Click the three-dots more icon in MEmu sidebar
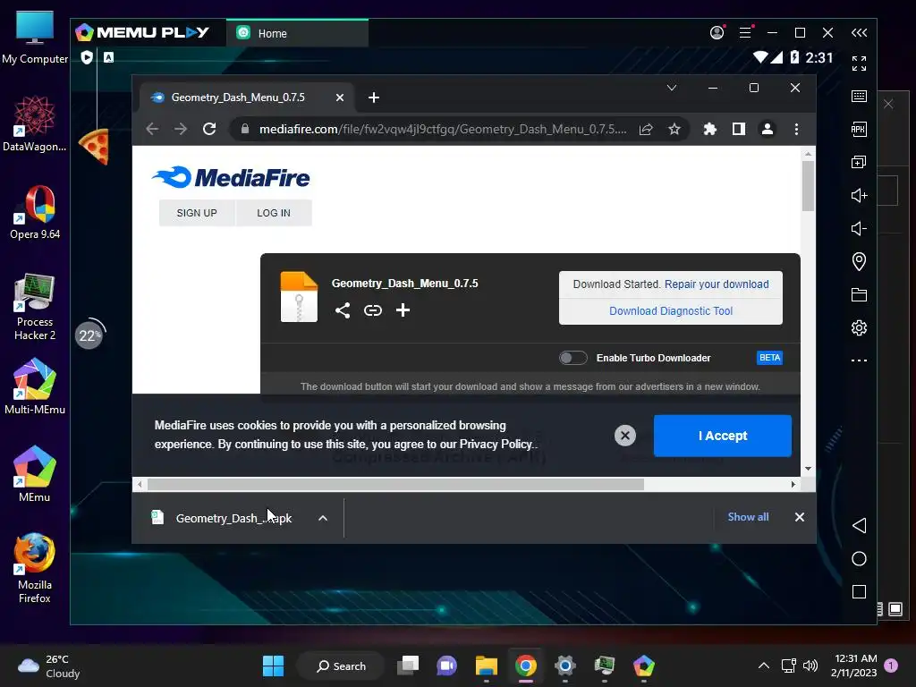 pyautogui.click(x=859, y=360)
